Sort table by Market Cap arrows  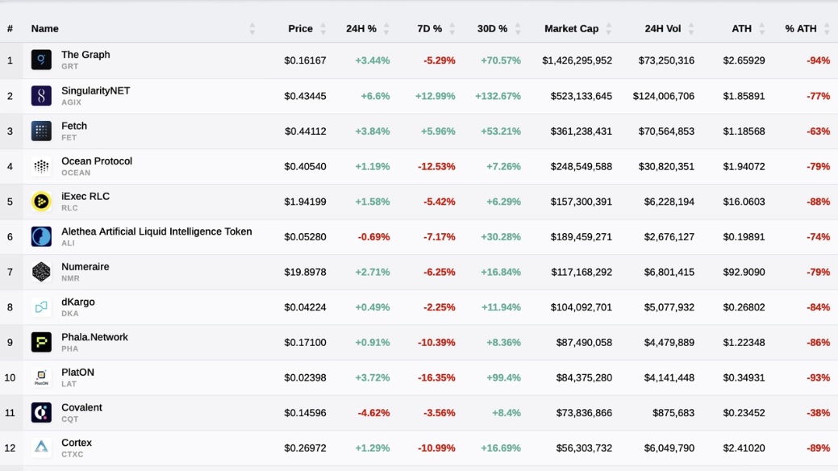[x=609, y=29]
